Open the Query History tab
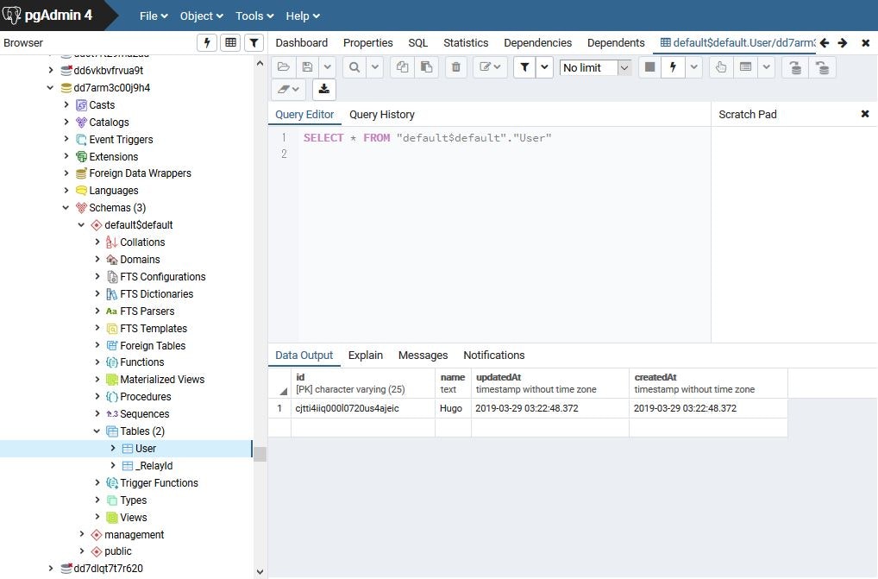Screen dimensions: 878x579 [x=382, y=114]
